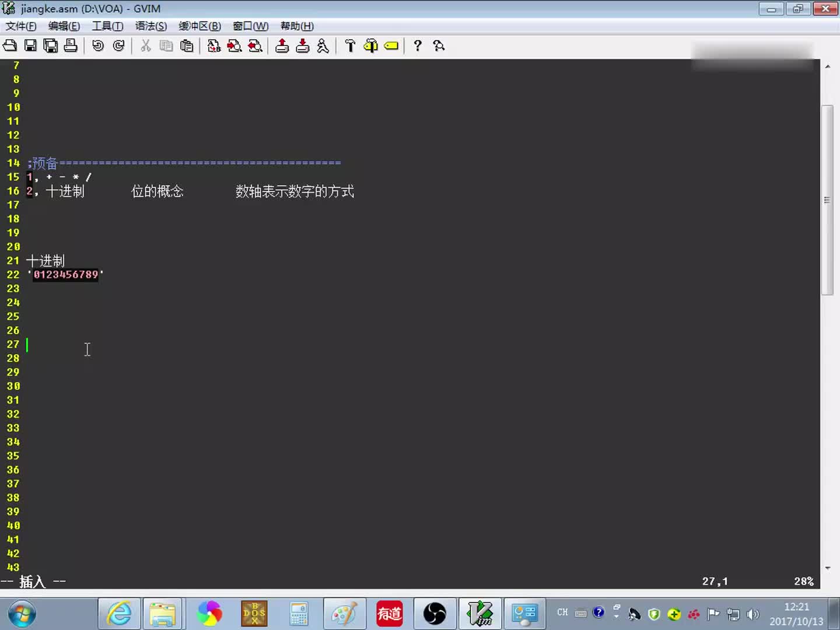Click the Find Previous toolbar icon
Viewport: 840px width, 630px height.
click(x=255, y=45)
